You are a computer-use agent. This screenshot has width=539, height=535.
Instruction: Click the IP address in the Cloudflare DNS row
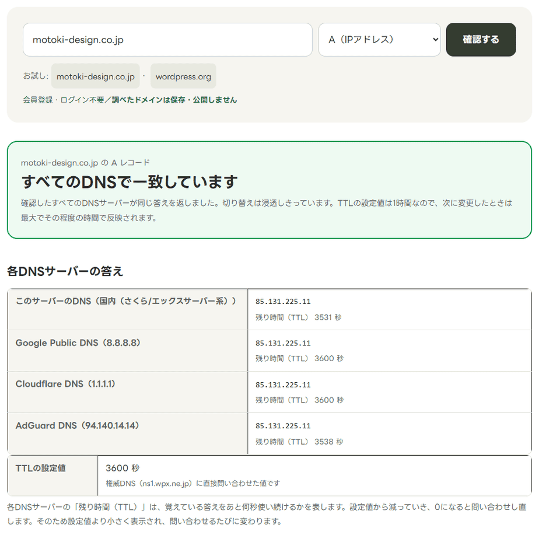point(283,384)
